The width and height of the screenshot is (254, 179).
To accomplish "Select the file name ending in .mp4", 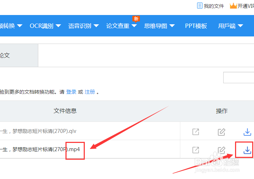I will tap(40, 149).
